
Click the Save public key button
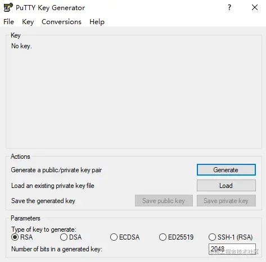(x=164, y=201)
